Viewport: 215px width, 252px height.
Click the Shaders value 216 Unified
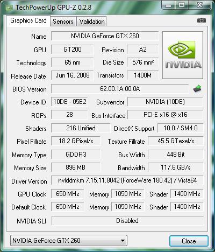tap(81, 128)
